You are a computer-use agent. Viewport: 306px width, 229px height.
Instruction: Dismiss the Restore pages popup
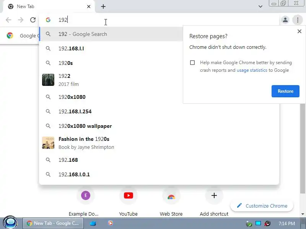299,31
